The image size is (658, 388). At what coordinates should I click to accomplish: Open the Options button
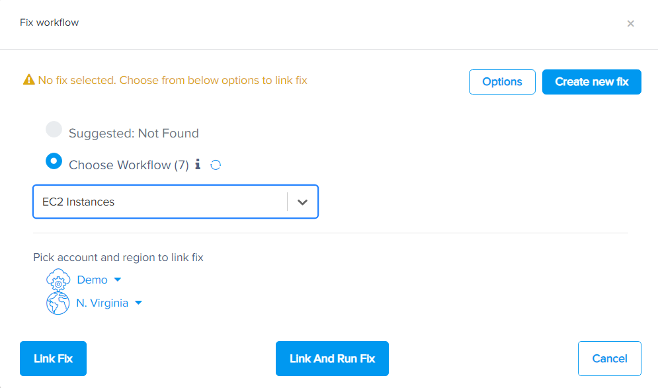coord(502,82)
